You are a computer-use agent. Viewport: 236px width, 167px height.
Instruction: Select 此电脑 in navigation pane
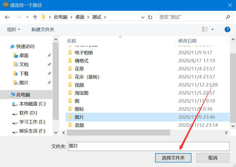point(26,95)
